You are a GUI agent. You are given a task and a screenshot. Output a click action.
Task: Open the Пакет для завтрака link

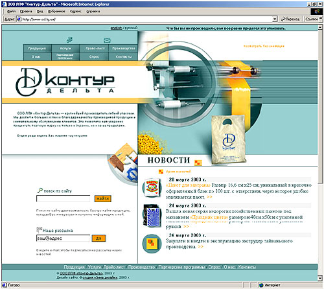[x=188, y=185]
